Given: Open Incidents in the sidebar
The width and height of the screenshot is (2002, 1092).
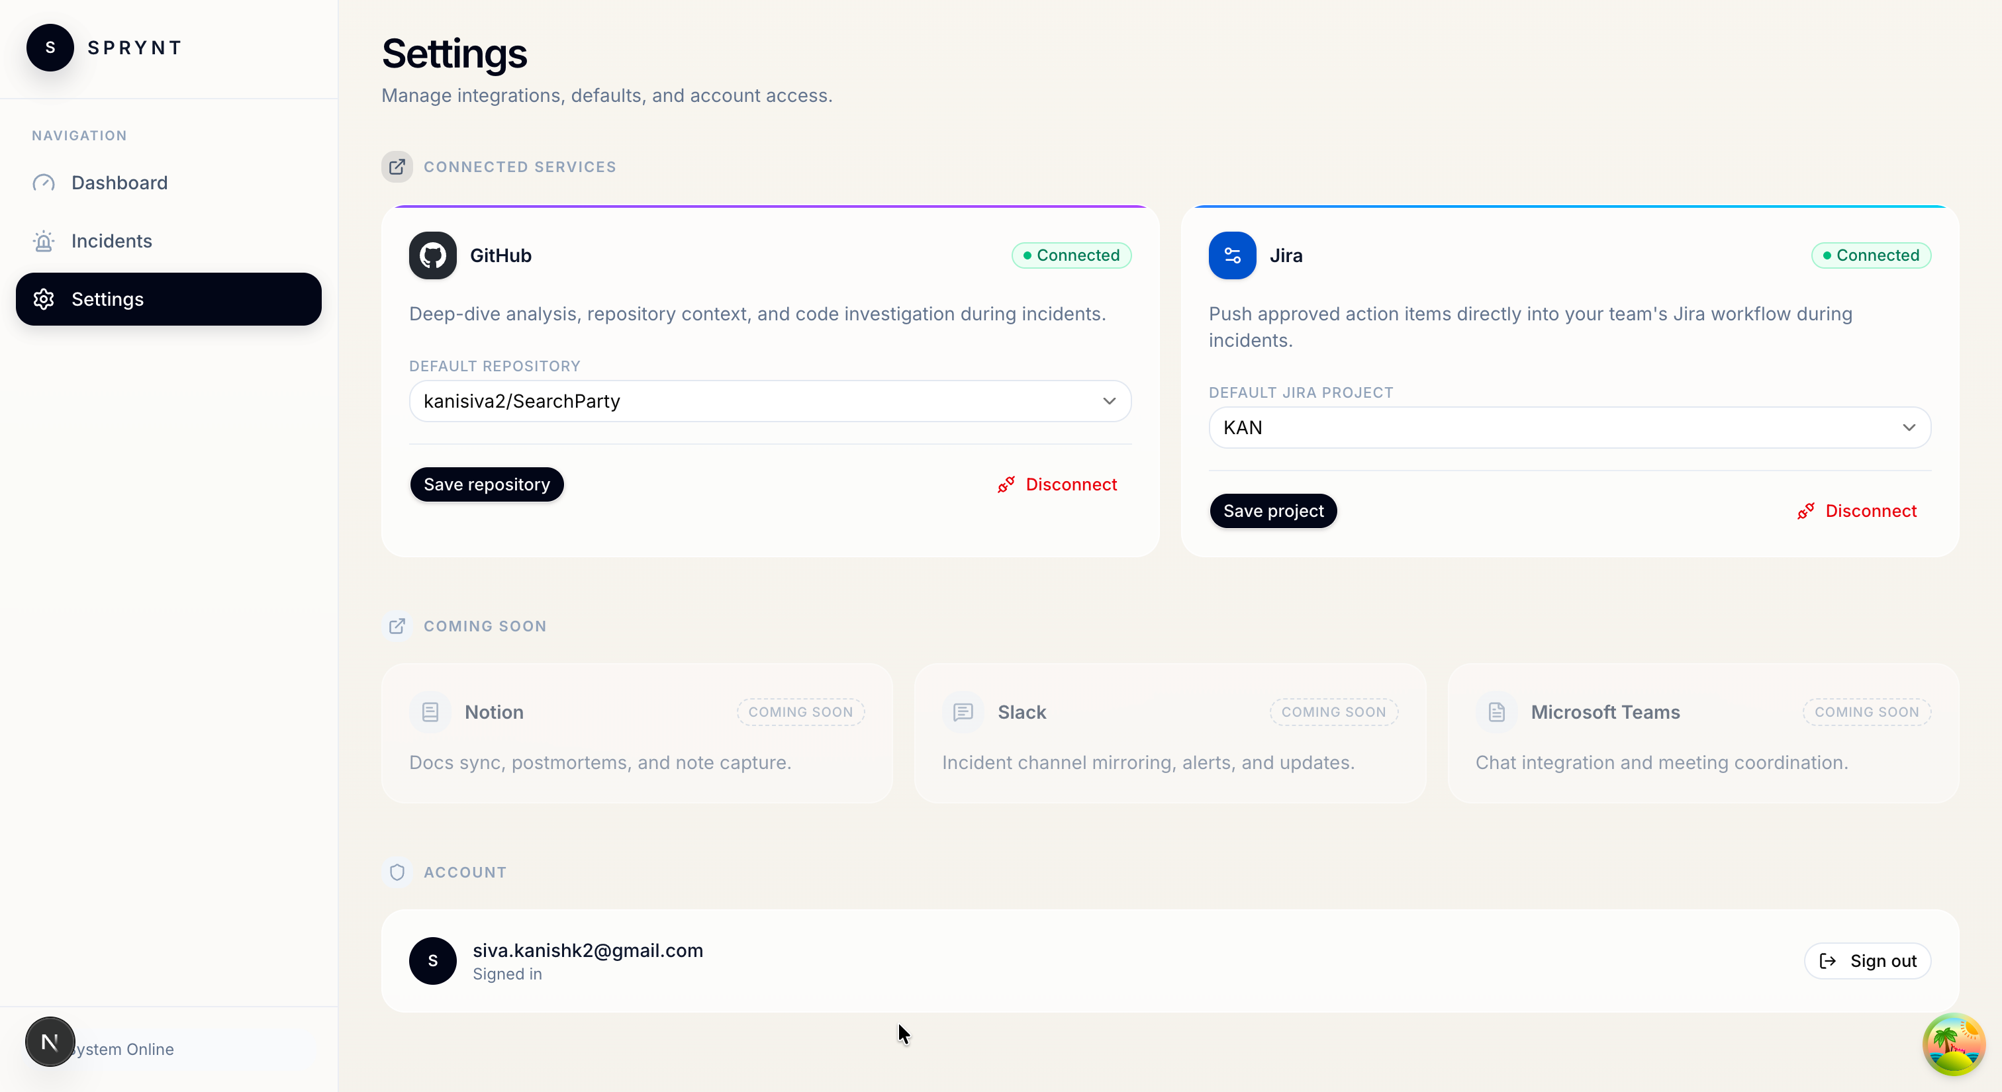Looking at the screenshot, I should coord(111,241).
